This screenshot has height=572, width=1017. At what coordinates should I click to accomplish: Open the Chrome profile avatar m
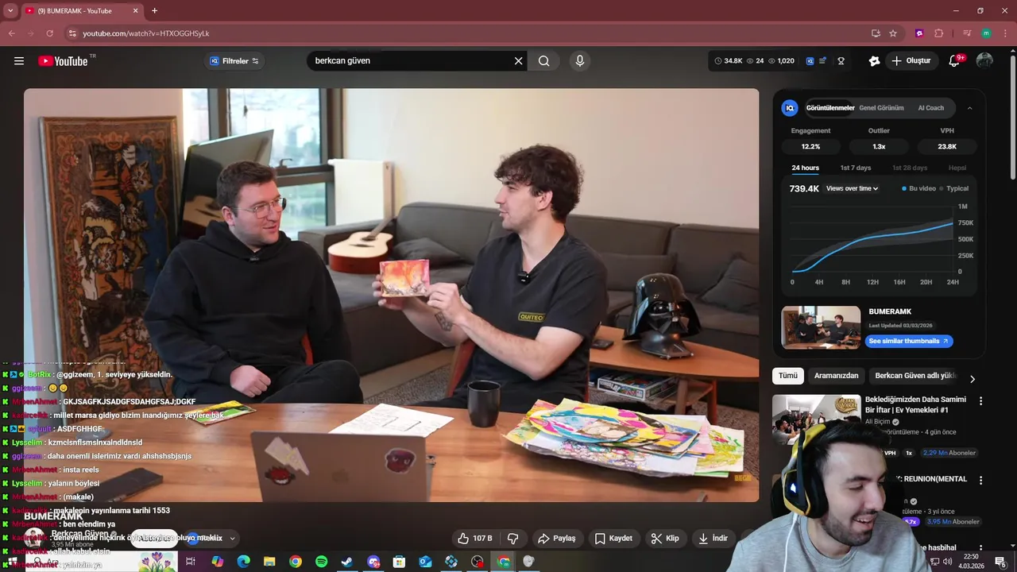point(986,33)
